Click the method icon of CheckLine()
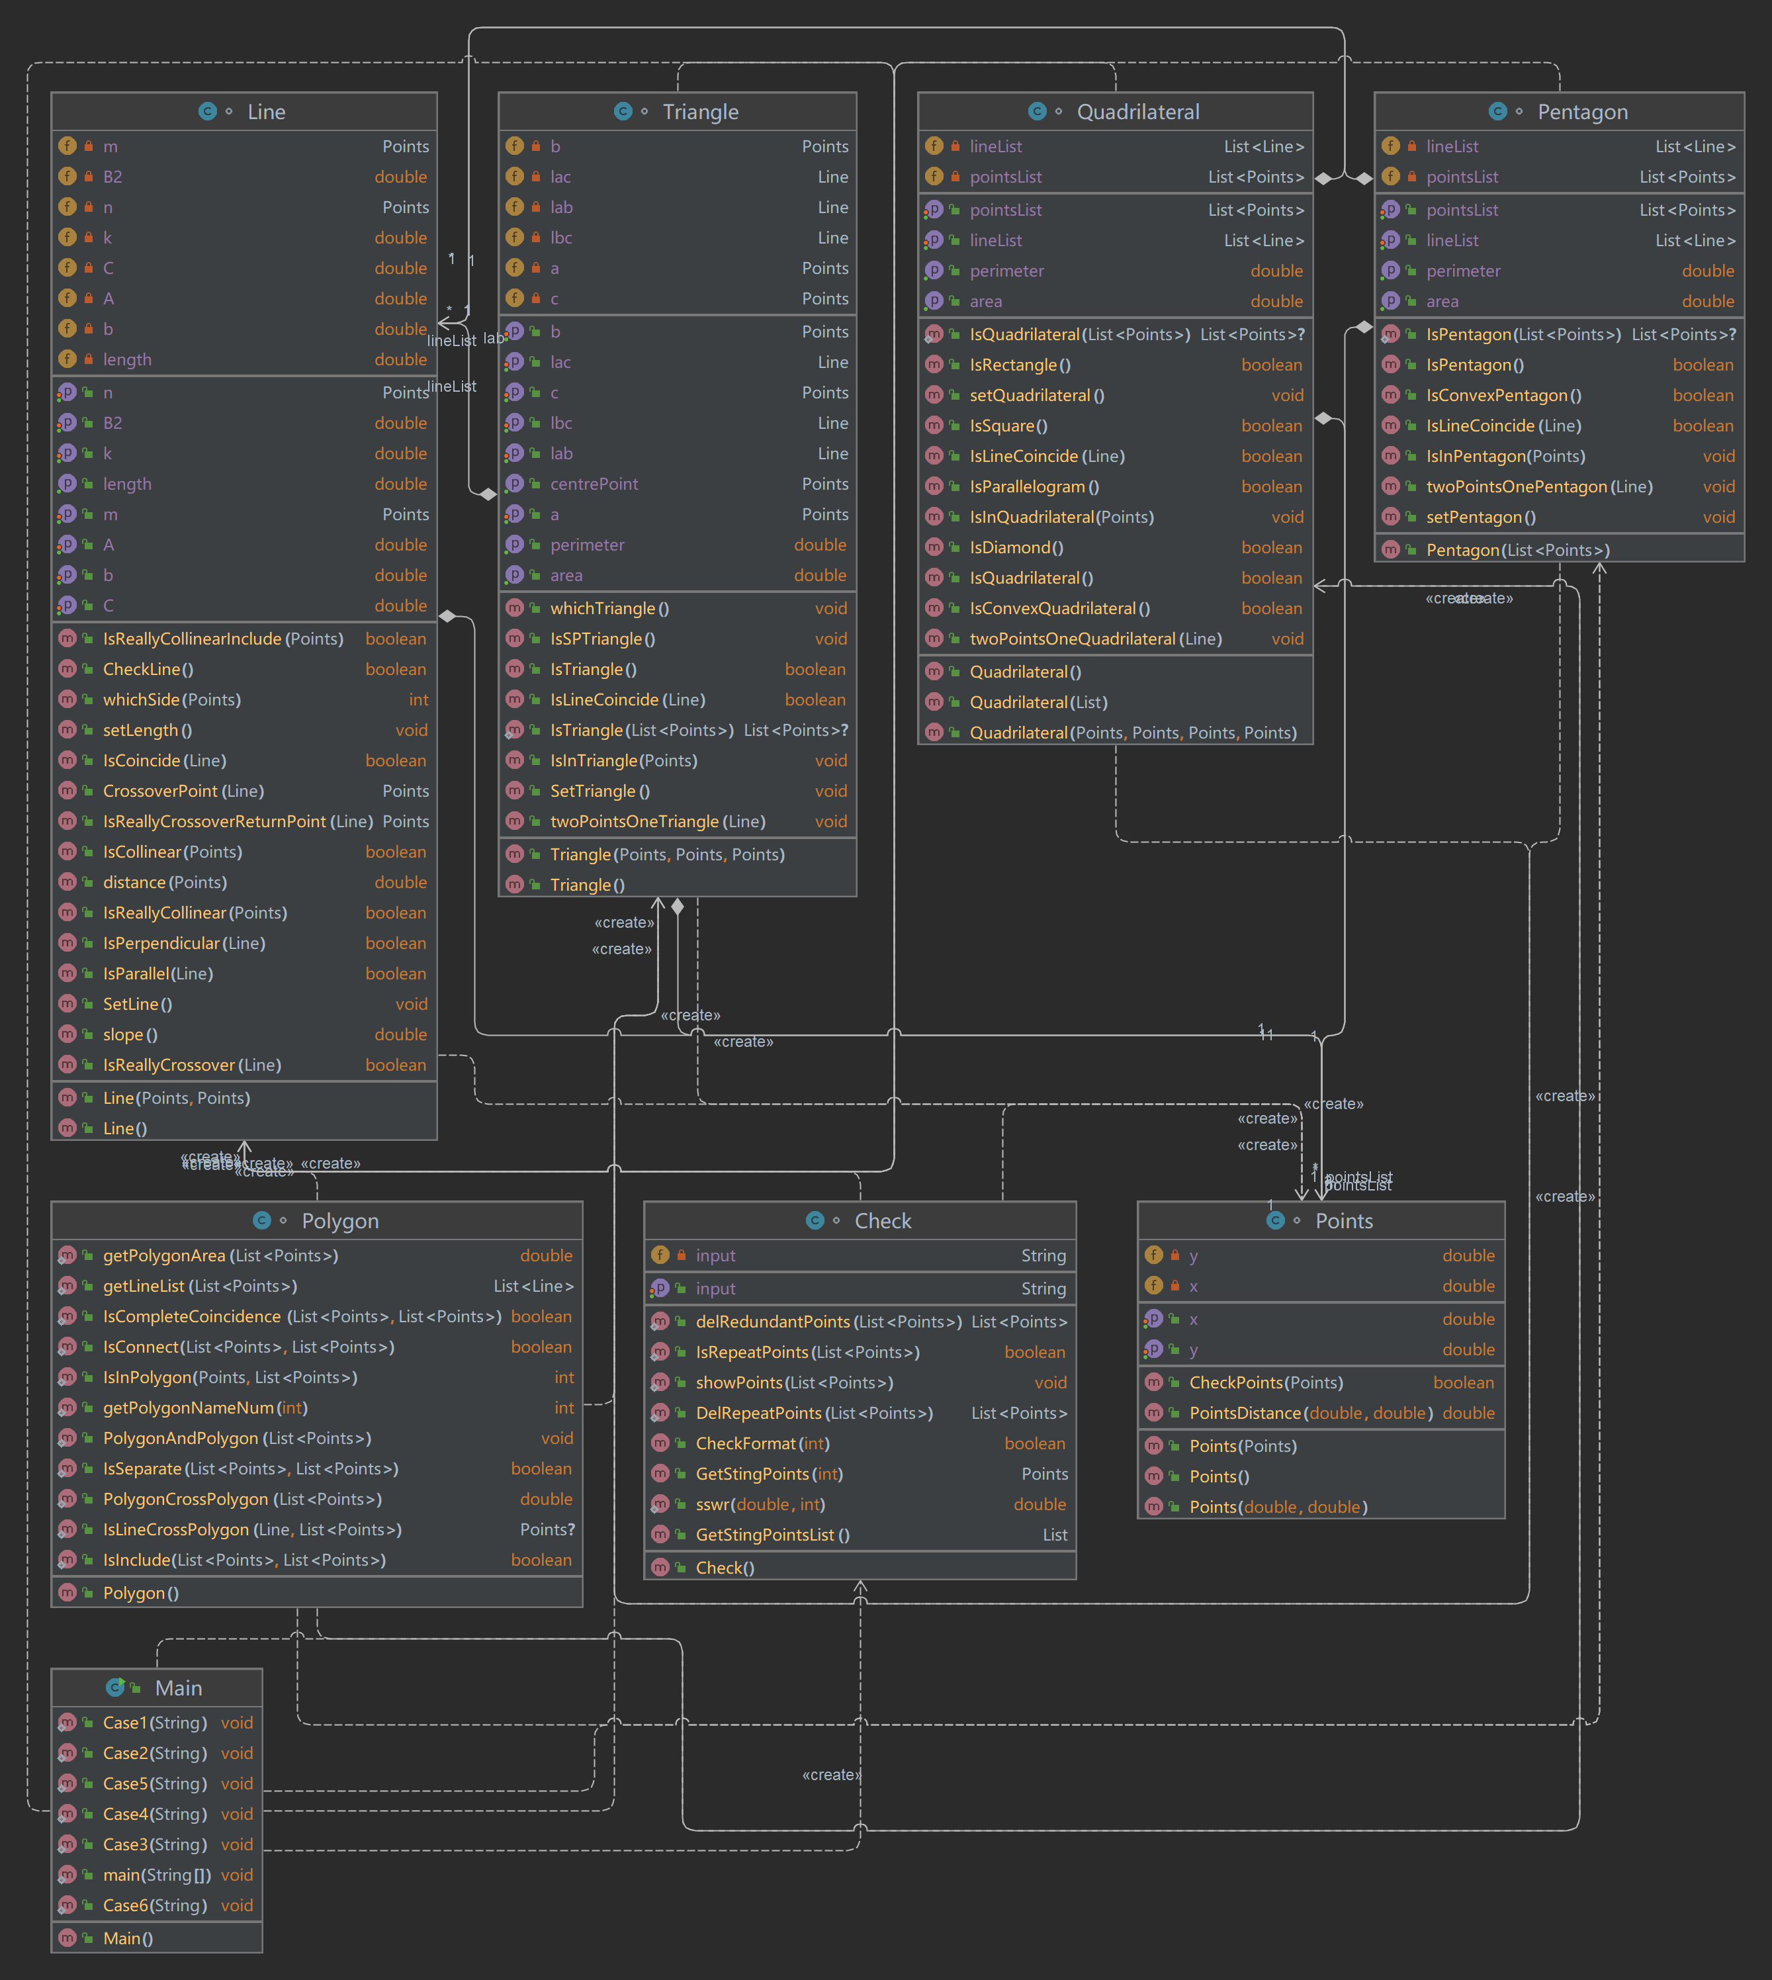The width and height of the screenshot is (1772, 1980). (x=67, y=668)
